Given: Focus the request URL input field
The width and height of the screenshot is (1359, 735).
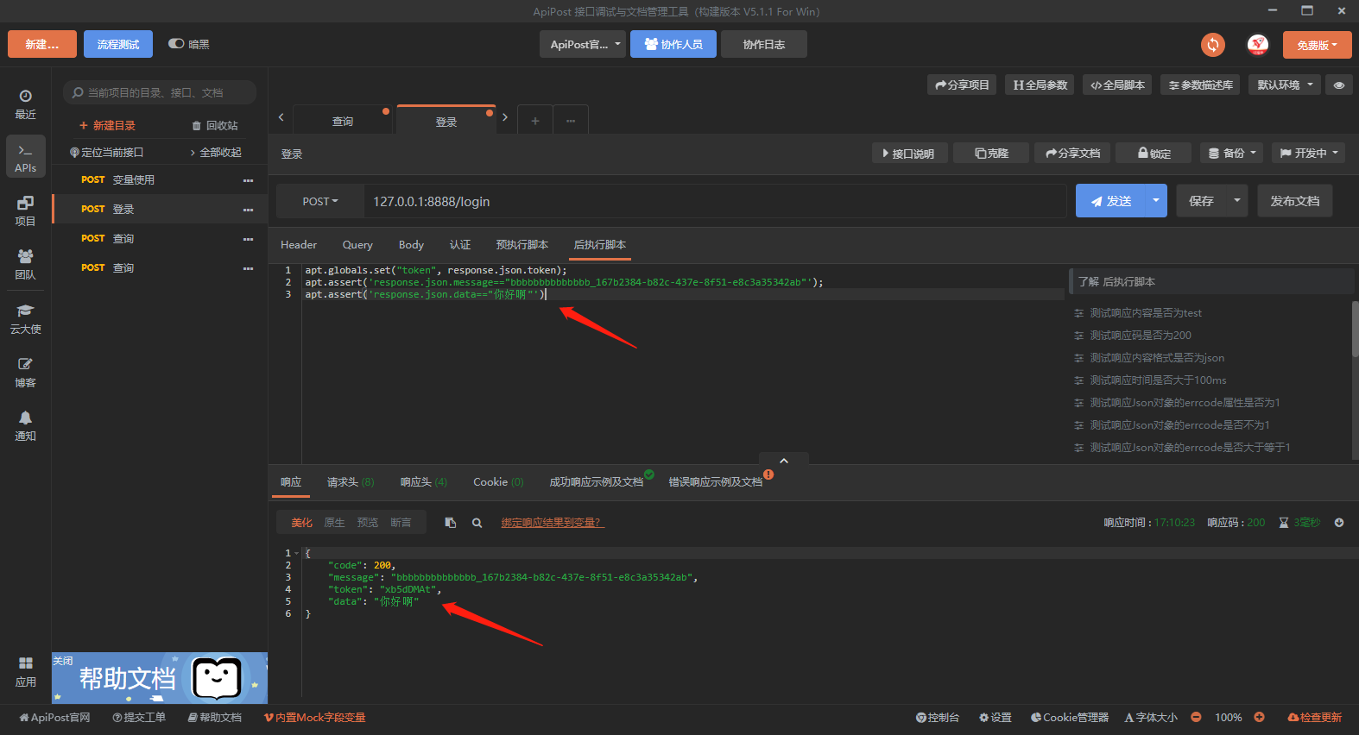Looking at the screenshot, I should pos(715,201).
